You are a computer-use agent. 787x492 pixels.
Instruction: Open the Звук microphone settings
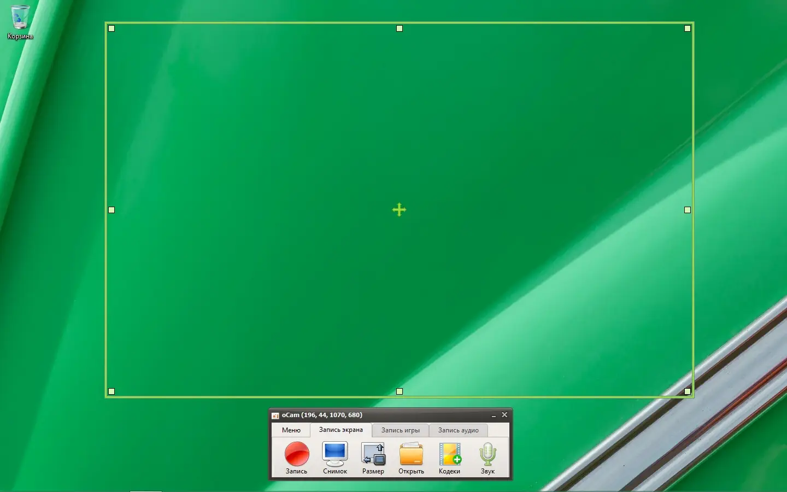[x=488, y=458]
